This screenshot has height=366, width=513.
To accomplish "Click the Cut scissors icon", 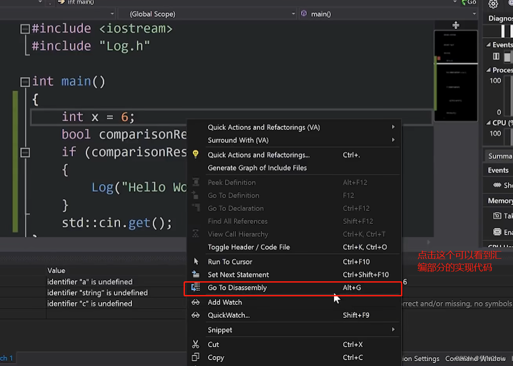I will point(196,345).
